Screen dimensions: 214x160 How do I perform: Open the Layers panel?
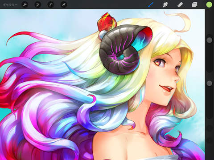[x=194, y=4]
